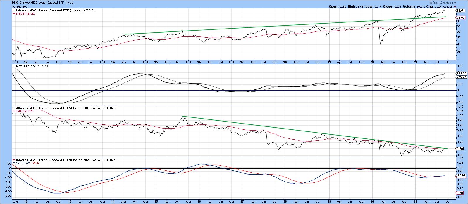Image resolution: width=468 pixels, height=204 pixels.
Task: Click the green trendline on the price panel
Action: point(285,25)
